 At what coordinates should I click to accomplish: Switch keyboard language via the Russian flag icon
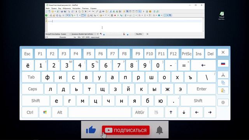coord(223,64)
